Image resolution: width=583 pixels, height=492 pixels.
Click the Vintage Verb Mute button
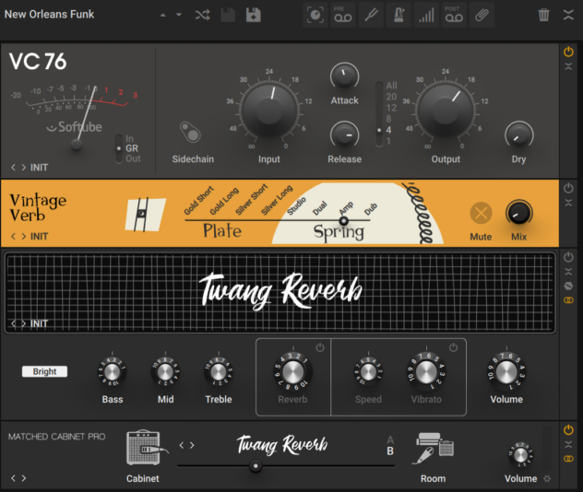[x=481, y=213]
